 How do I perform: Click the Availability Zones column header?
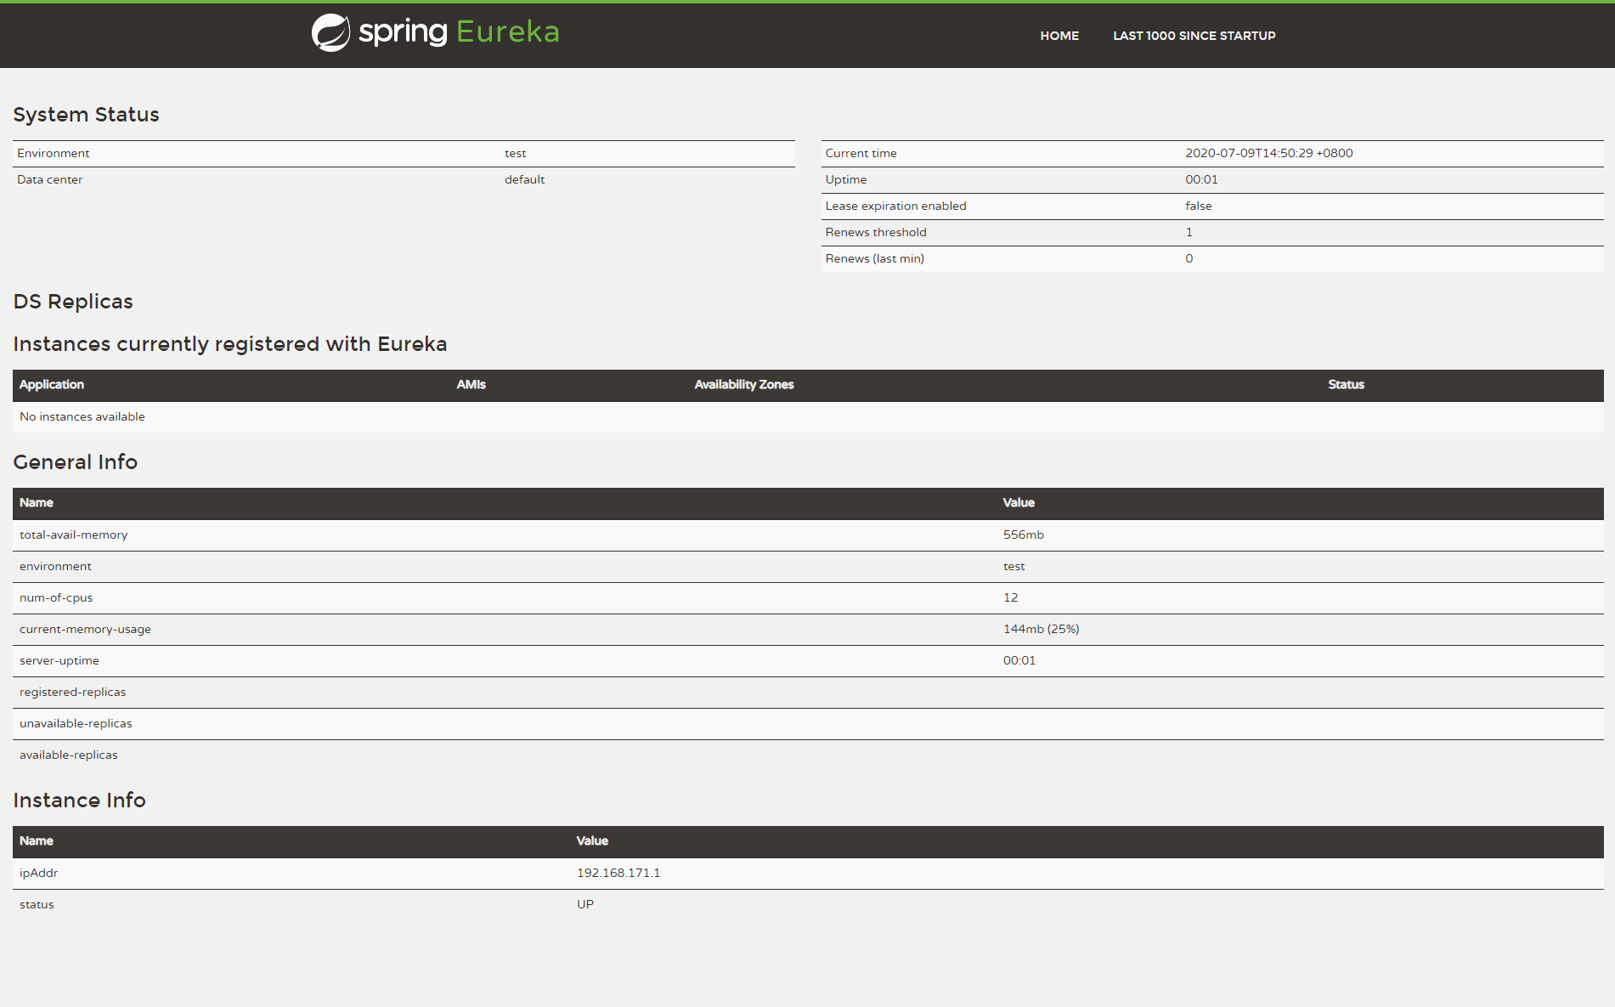tap(744, 385)
